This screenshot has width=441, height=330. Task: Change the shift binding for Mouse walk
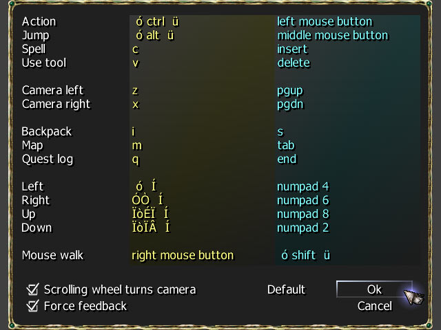(305, 255)
